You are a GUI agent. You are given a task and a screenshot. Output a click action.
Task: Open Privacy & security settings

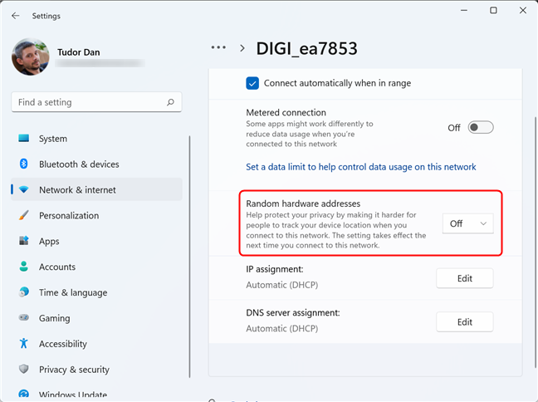[x=97, y=370]
